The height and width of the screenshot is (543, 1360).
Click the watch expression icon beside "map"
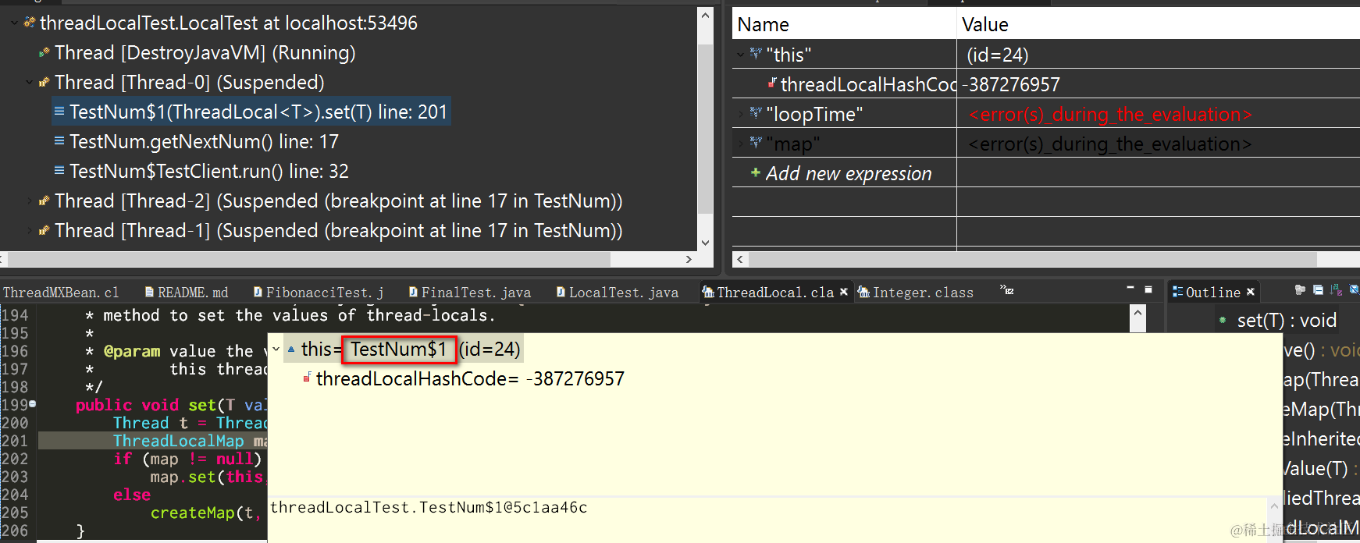coord(756,143)
